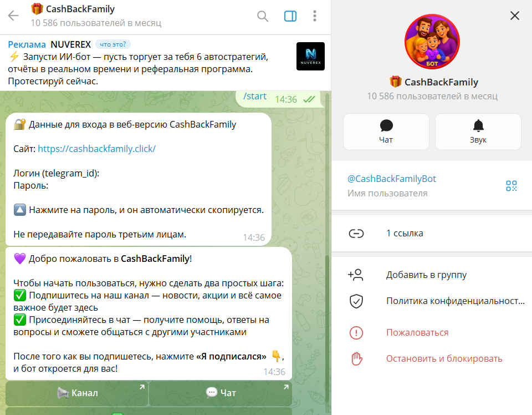
Task: Open the Чат inline button below message
Action: 221,393
